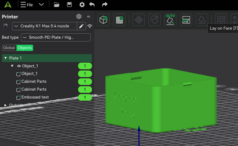Collapse the Plate 1 tree node
The image size is (238, 146).
click(x=5, y=58)
